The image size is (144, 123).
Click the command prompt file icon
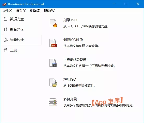click(53, 63)
